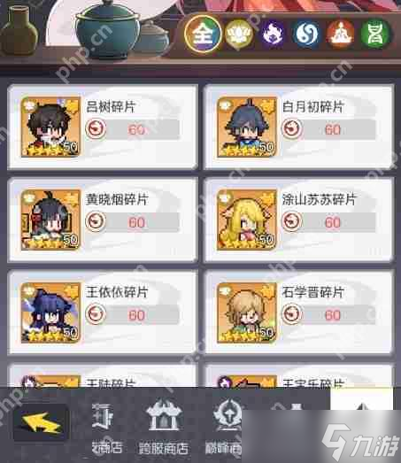
Task: Click the currency icon beside 石学晋碎片 price
Action: [292, 314]
